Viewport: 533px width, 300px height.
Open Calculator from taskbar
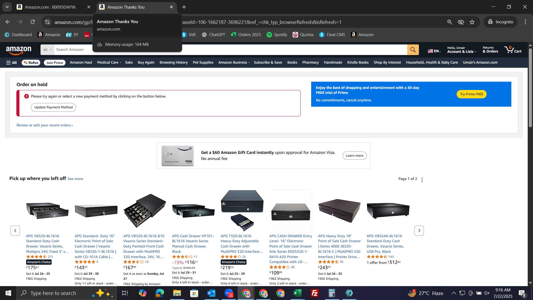pyautogui.click(x=332, y=293)
